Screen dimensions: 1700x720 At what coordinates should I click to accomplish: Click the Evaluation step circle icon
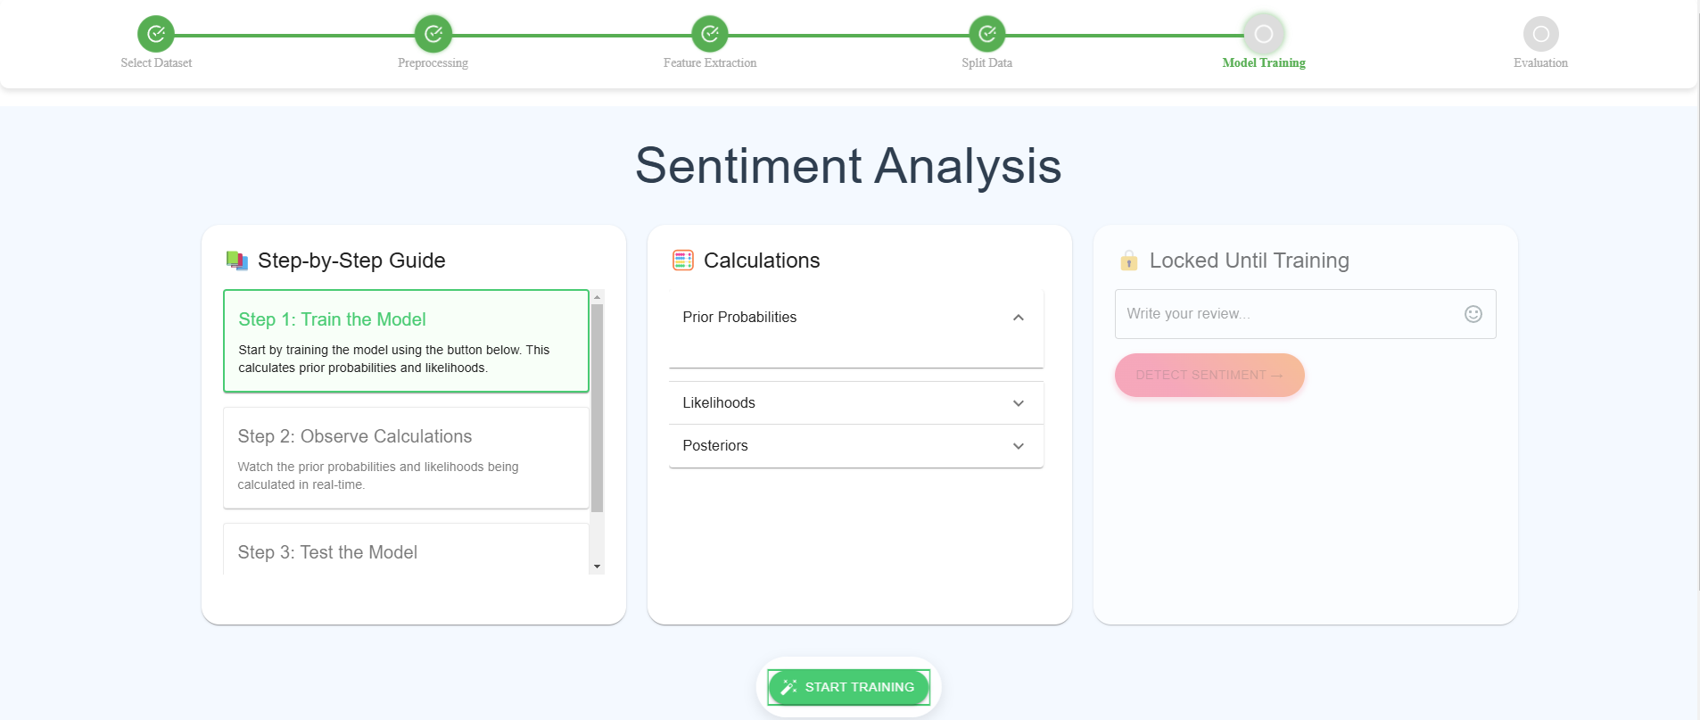(x=1541, y=34)
